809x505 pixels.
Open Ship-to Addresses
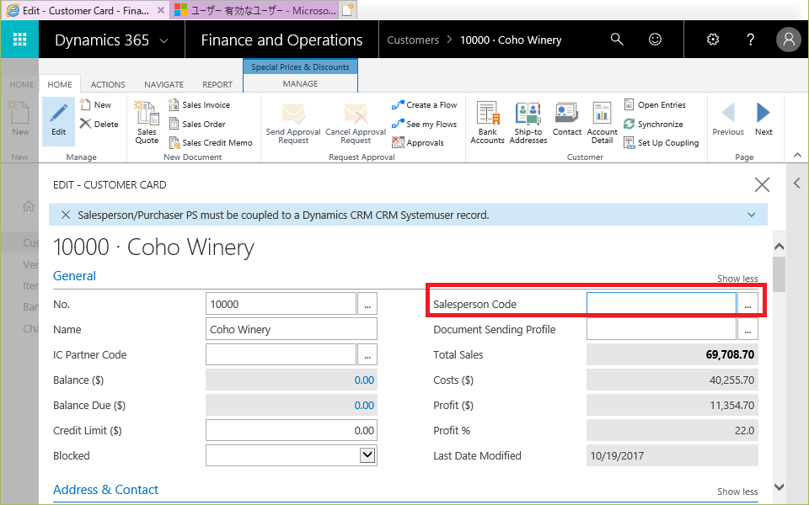point(528,123)
